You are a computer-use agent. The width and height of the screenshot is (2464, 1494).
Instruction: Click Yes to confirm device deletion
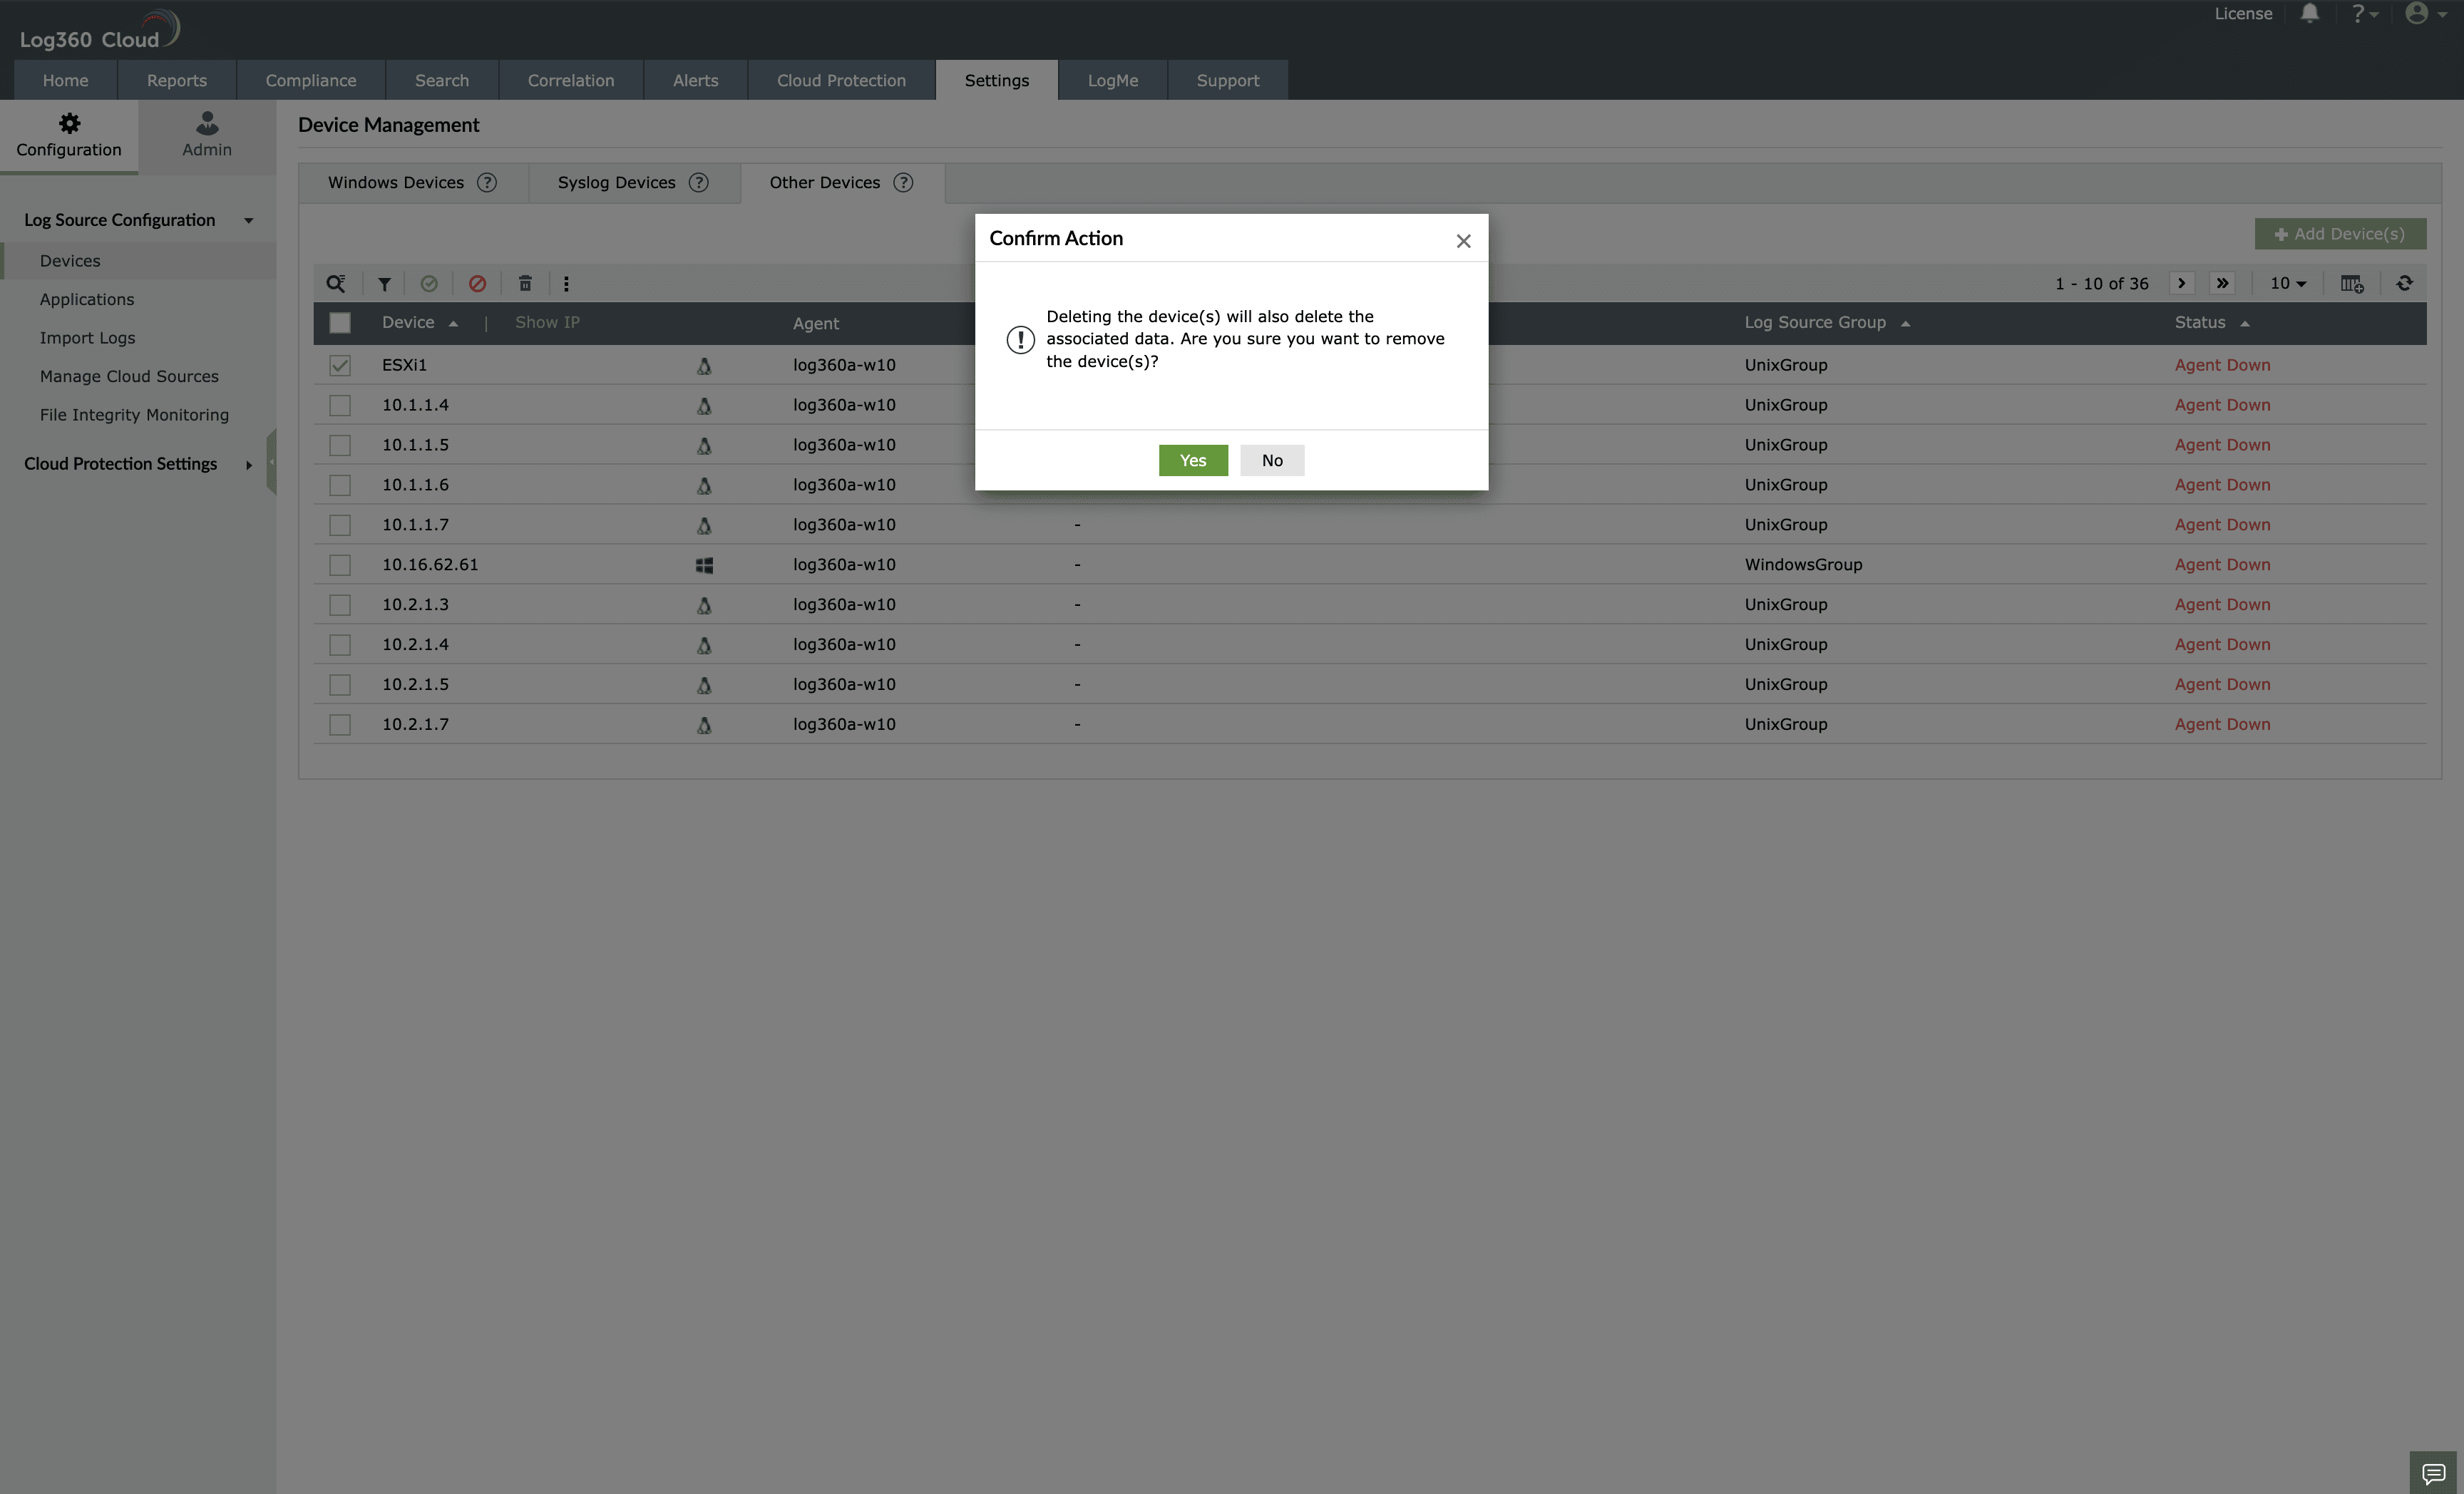coord(1192,460)
